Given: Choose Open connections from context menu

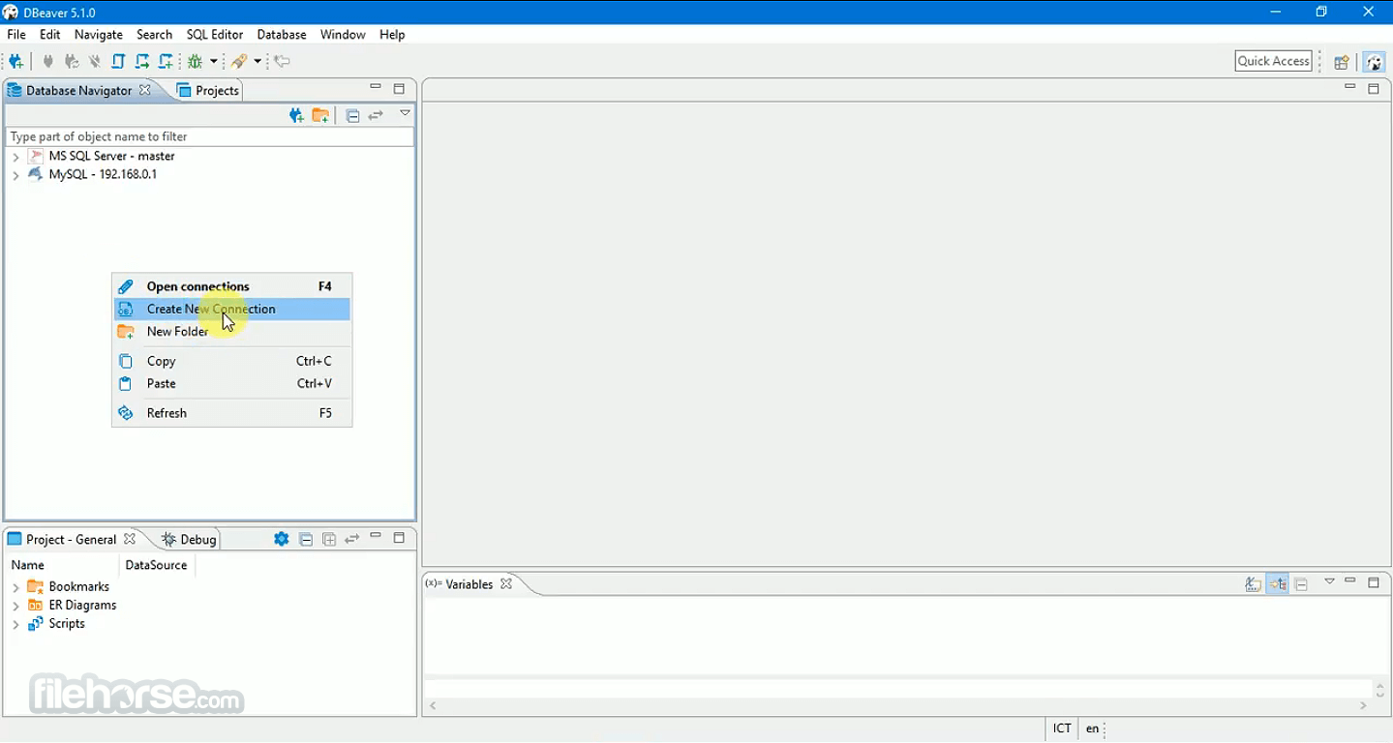Looking at the screenshot, I should click(x=231, y=286).
